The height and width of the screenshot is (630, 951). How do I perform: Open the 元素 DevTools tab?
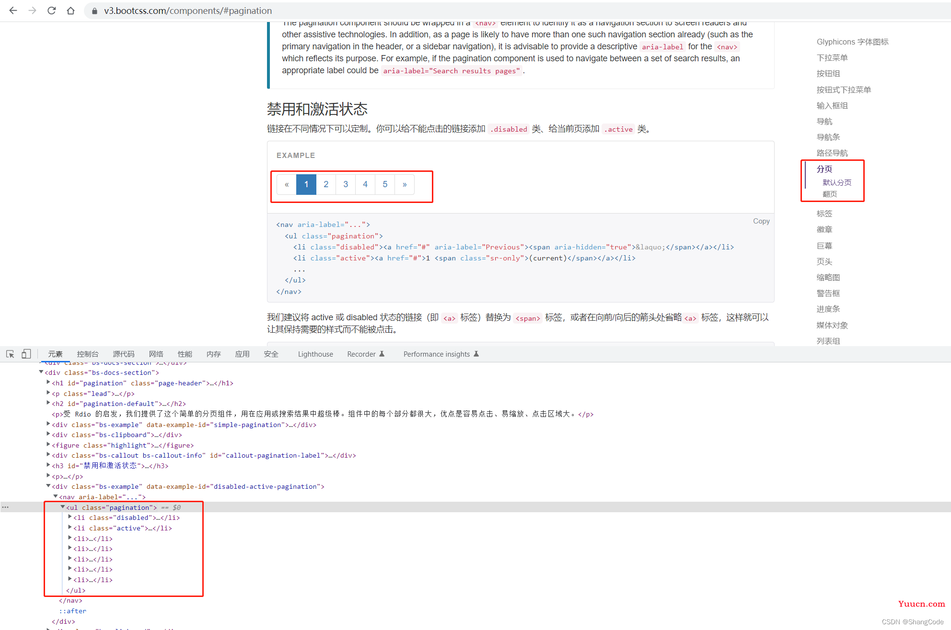point(55,354)
